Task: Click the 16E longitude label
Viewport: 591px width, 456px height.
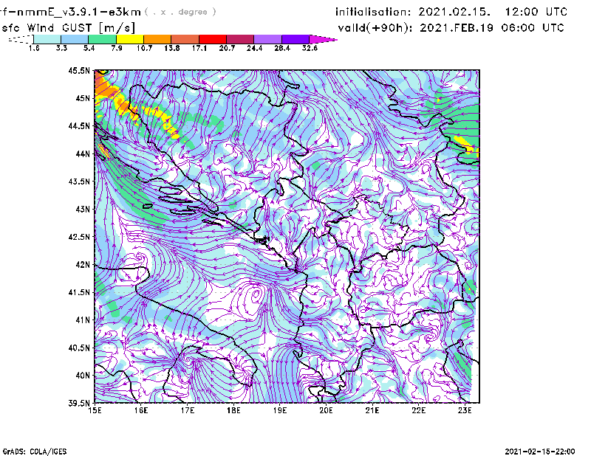Action: click(x=141, y=410)
